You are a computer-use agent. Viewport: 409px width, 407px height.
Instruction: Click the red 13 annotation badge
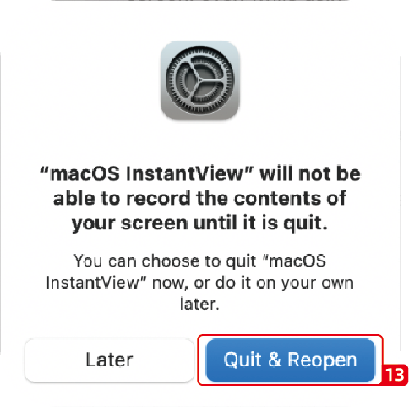[395, 375]
